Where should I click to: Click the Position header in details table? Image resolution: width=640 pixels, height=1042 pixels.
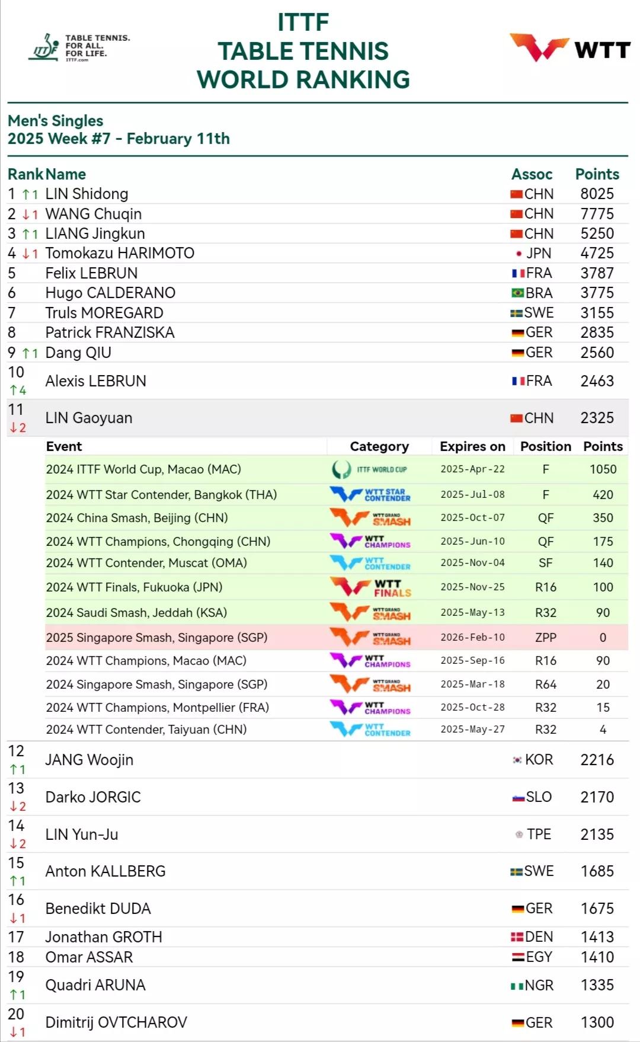(x=546, y=446)
